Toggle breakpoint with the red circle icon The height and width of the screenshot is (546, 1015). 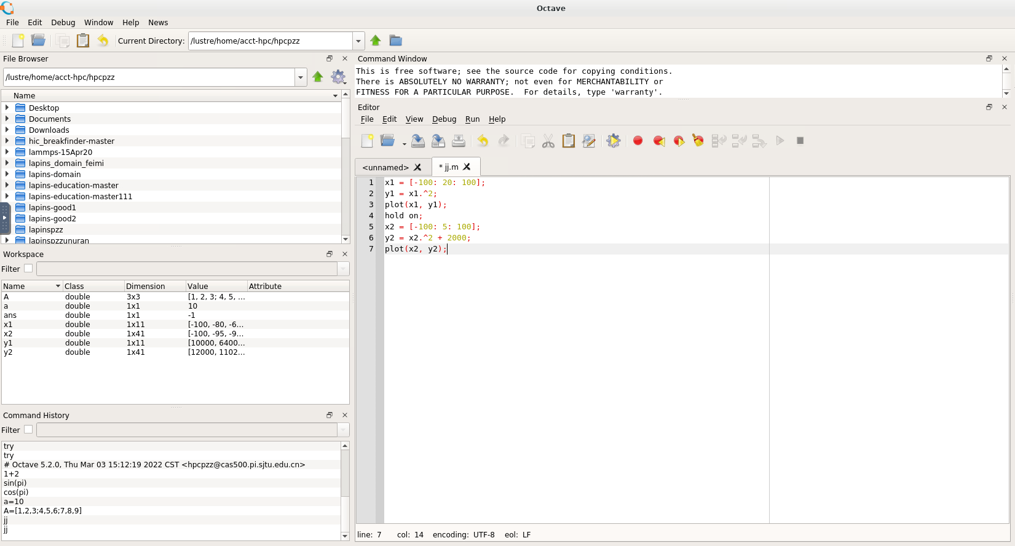638,141
